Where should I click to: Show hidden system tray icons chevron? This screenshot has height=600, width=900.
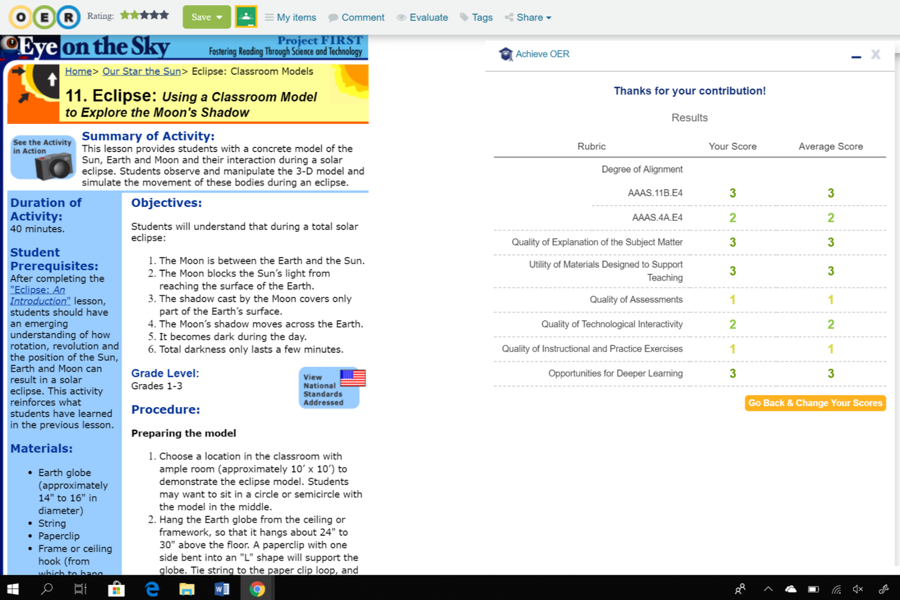768,589
